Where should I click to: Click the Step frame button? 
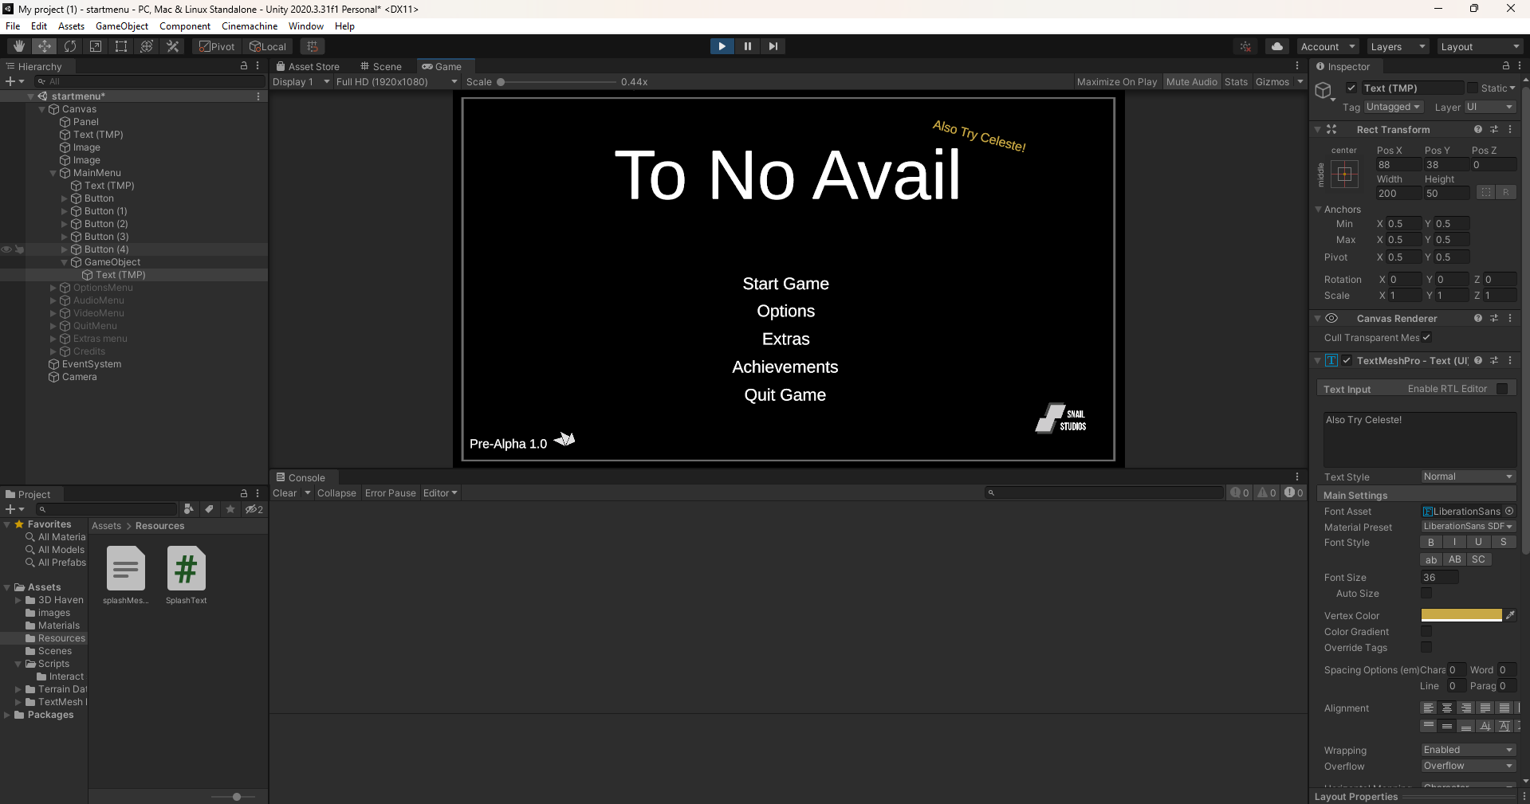click(773, 46)
